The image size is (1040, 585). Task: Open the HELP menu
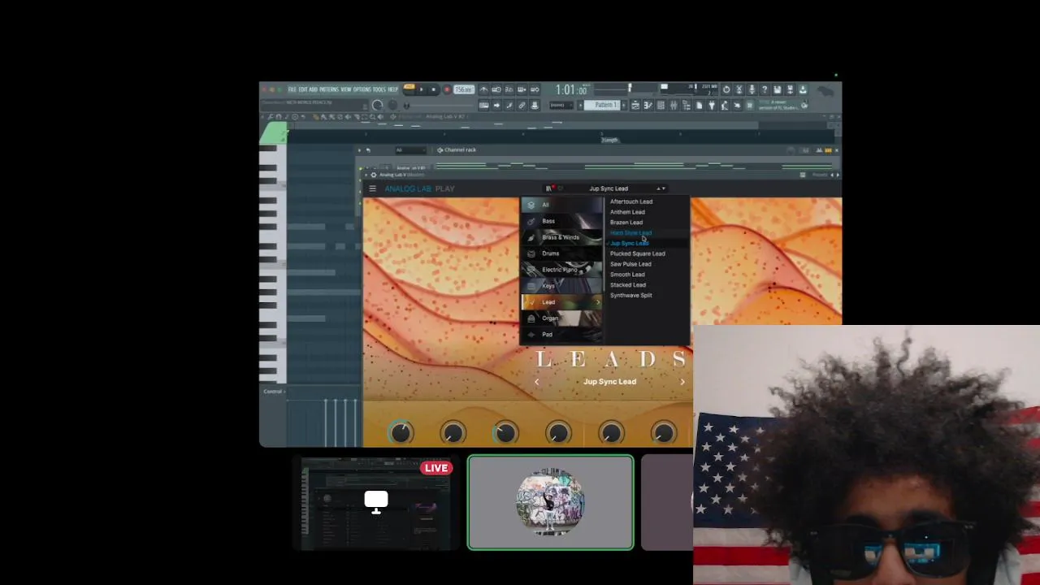pyautogui.click(x=392, y=89)
